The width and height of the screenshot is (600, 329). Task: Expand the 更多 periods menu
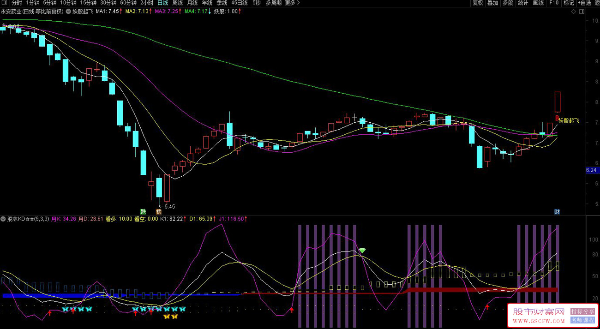coord(292,3)
